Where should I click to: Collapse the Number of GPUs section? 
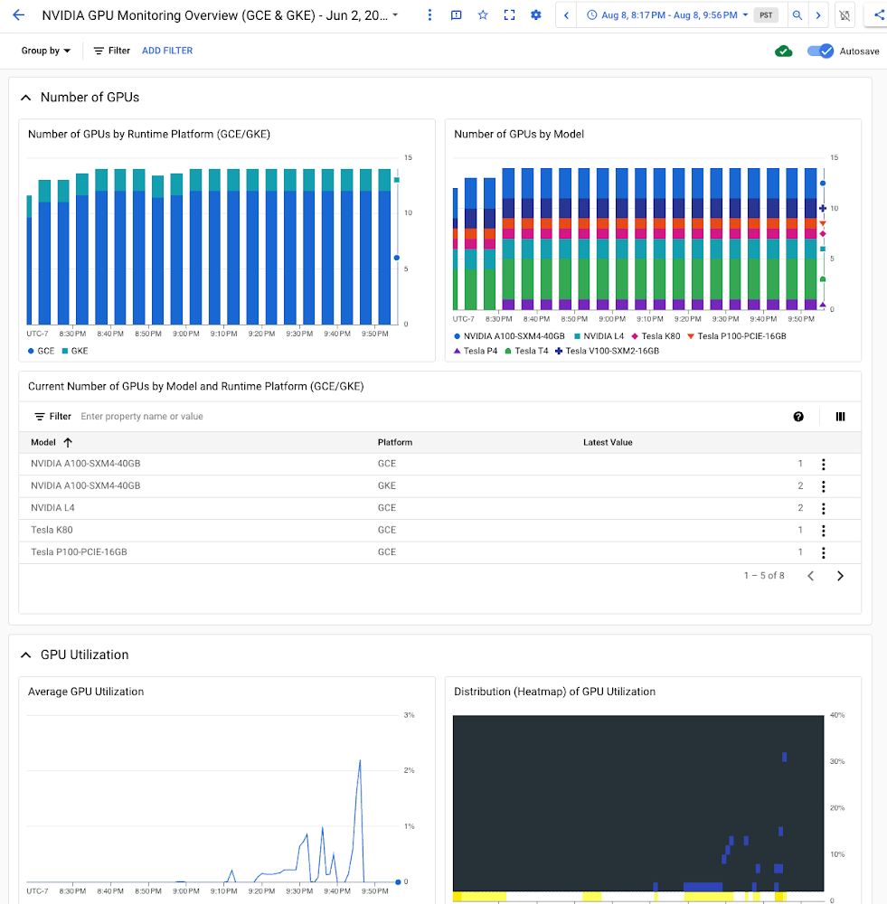[25, 98]
